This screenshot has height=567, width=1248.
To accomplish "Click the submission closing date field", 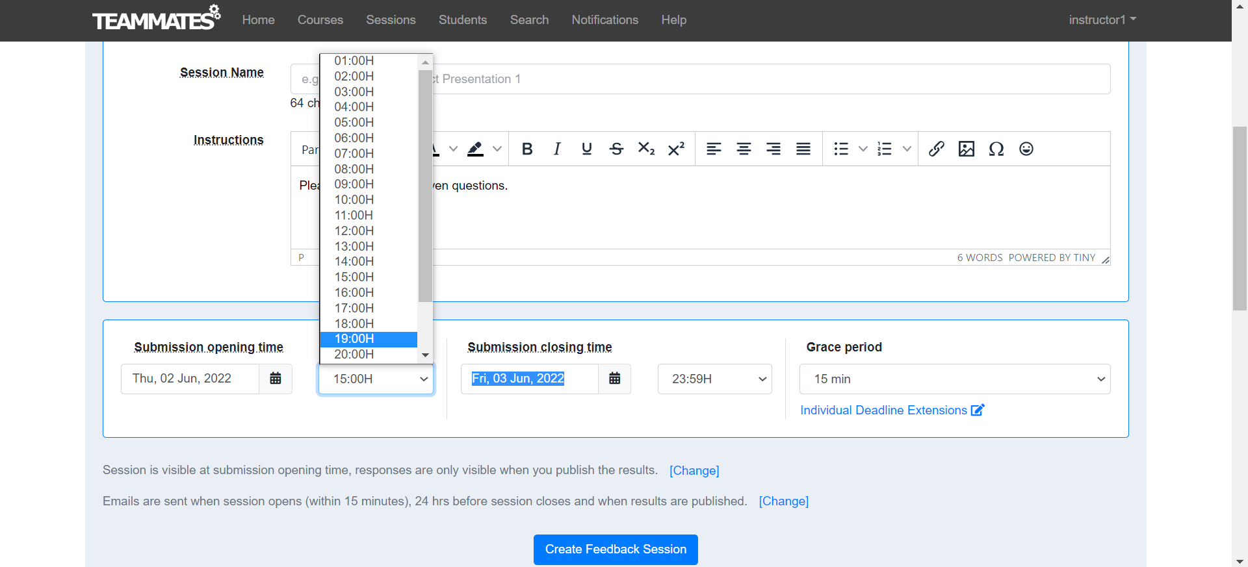I will tap(529, 379).
